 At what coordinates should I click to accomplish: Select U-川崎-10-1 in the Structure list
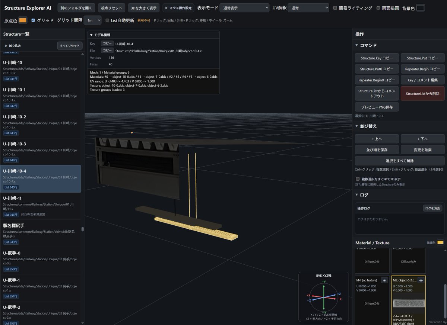pos(40,97)
